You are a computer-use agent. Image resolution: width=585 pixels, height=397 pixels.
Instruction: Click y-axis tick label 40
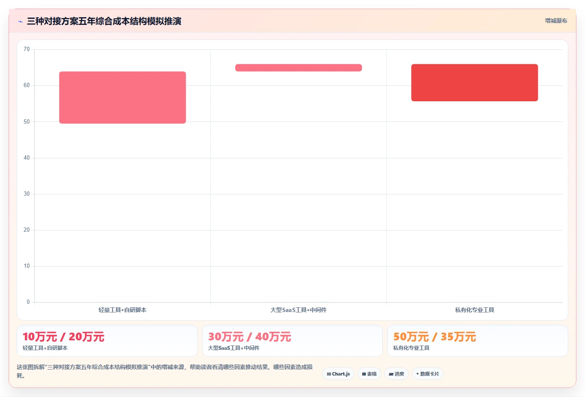pos(27,158)
